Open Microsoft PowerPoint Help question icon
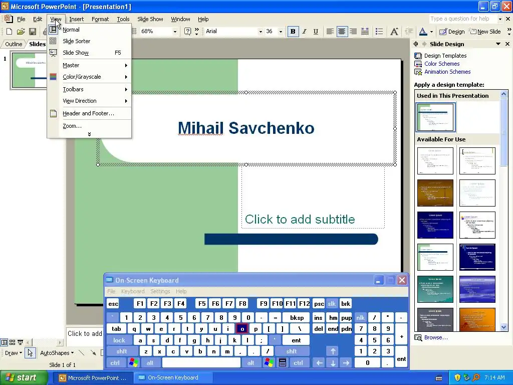 (x=187, y=32)
